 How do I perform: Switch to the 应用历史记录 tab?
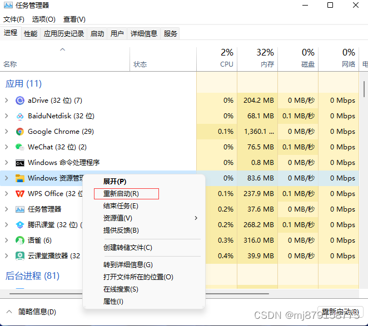pos(64,34)
